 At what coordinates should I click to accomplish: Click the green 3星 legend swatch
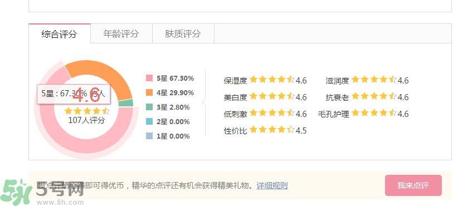149,107
